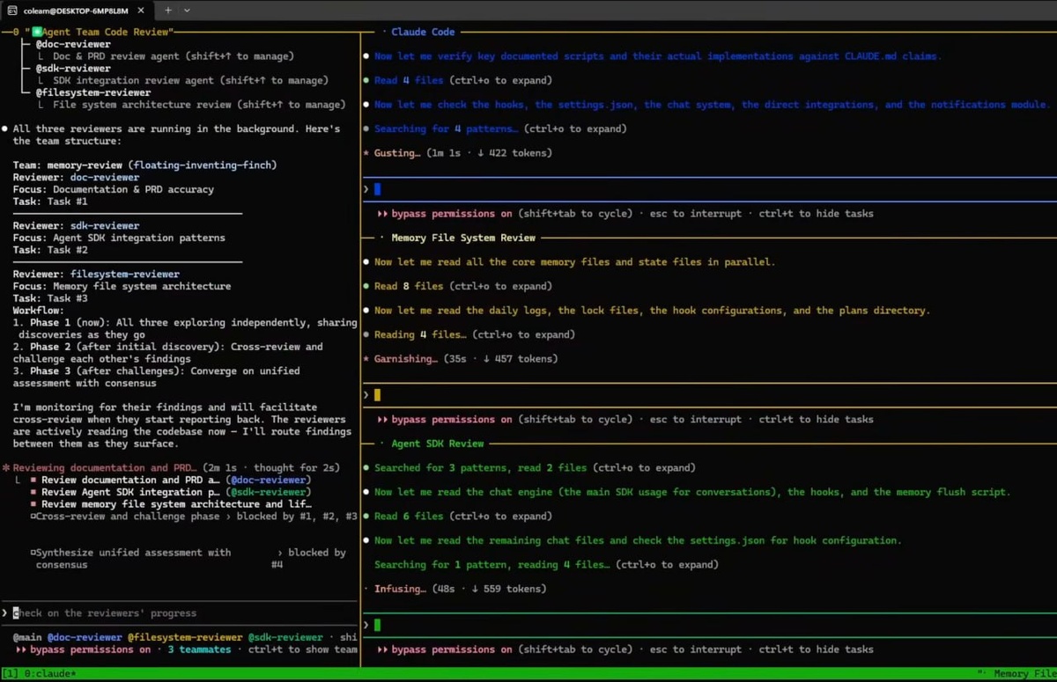
Task: Click 'Focus: Memory file system architecture' line
Action: 122,286
